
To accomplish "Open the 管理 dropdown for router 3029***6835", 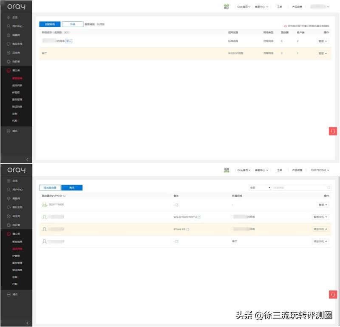I will click(323, 205).
